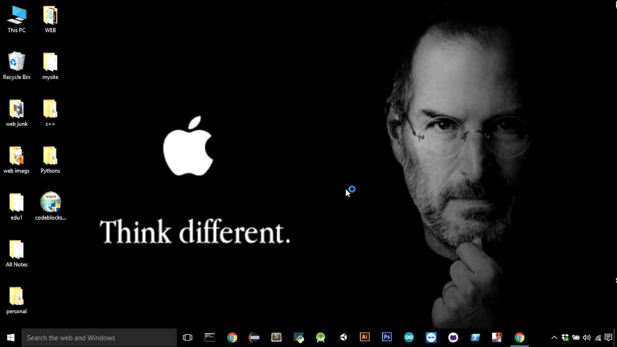
Task: Launch Android Studio from the taskbar
Action: 321,337
